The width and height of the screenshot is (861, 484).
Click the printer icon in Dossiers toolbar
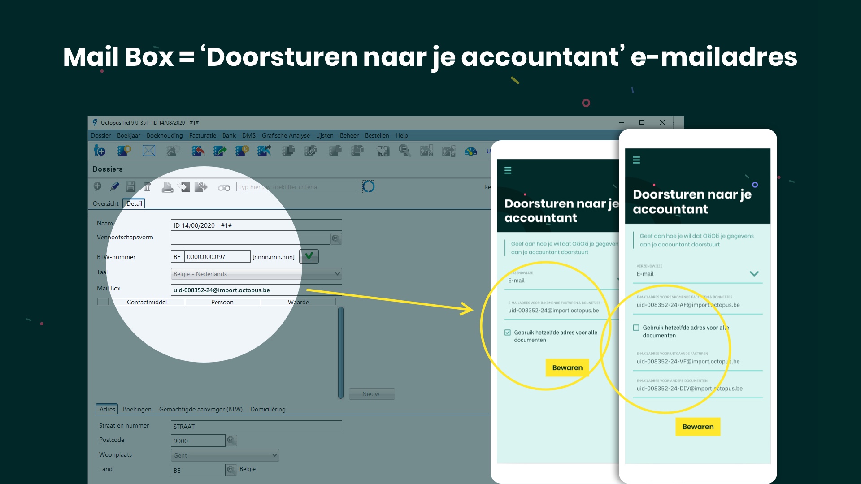pos(167,187)
